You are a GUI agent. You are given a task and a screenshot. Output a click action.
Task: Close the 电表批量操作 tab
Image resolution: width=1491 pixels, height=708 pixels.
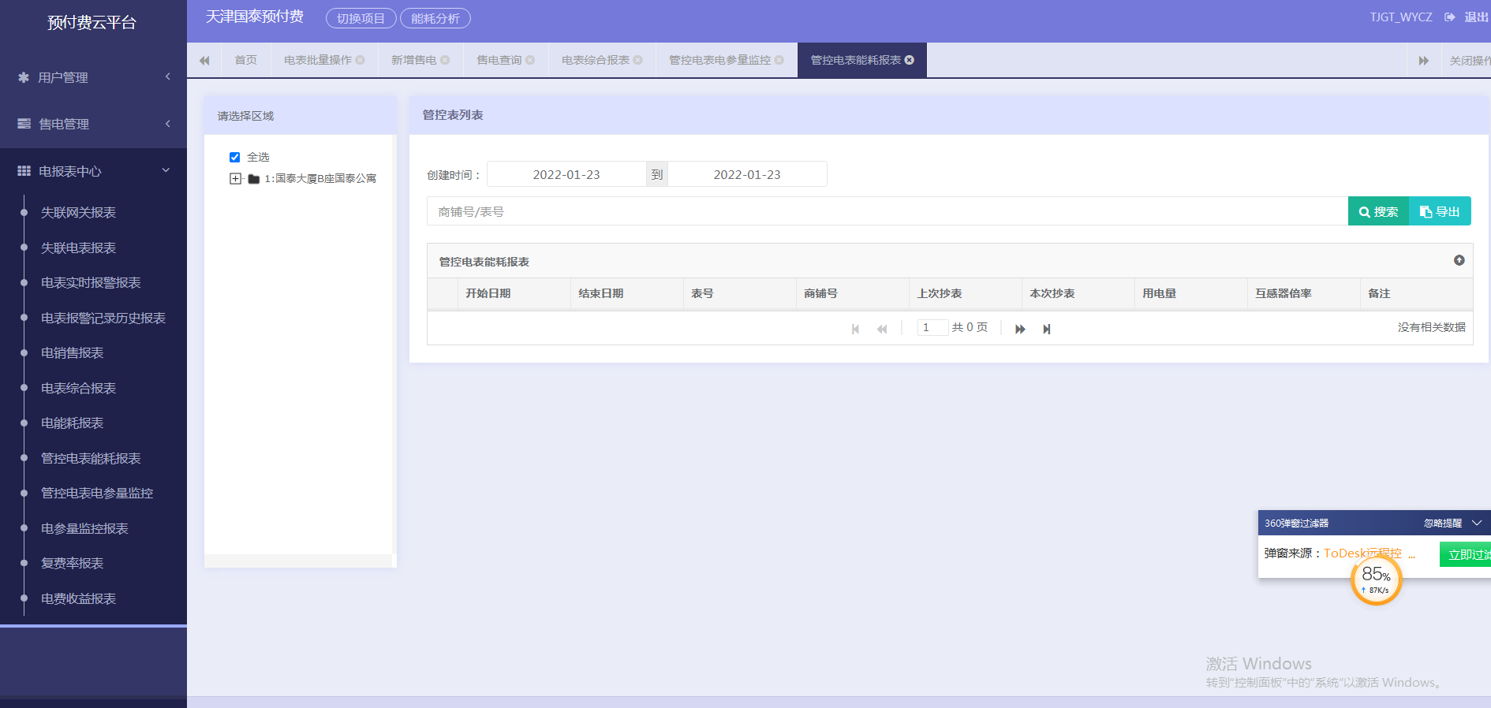pyautogui.click(x=360, y=60)
